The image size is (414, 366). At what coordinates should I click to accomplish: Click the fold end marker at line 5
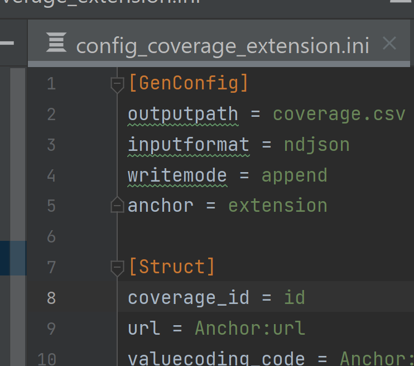coord(117,205)
